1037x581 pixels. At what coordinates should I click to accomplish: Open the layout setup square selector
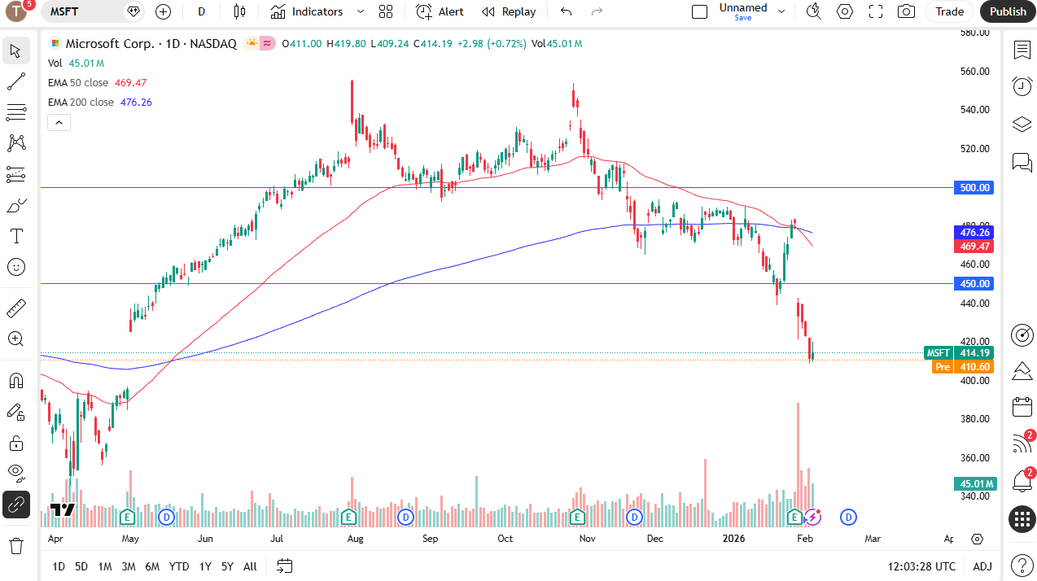click(699, 11)
